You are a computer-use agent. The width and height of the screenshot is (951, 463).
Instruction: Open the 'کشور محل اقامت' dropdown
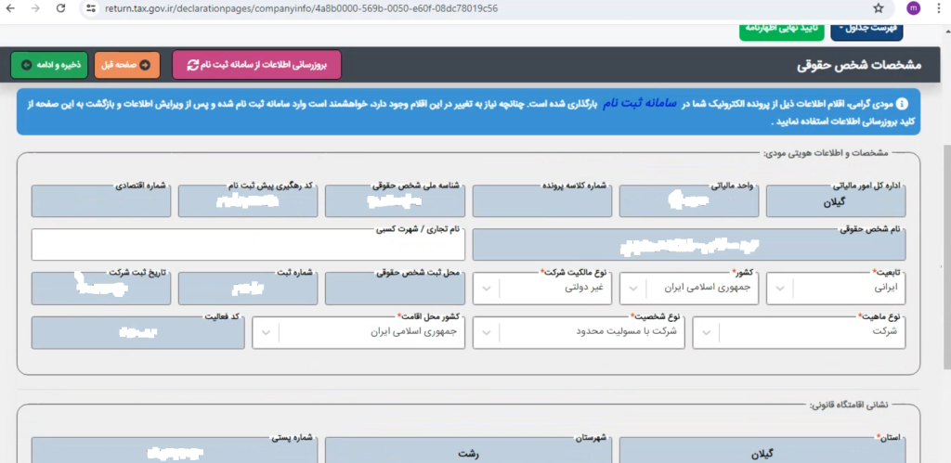(358, 332)
